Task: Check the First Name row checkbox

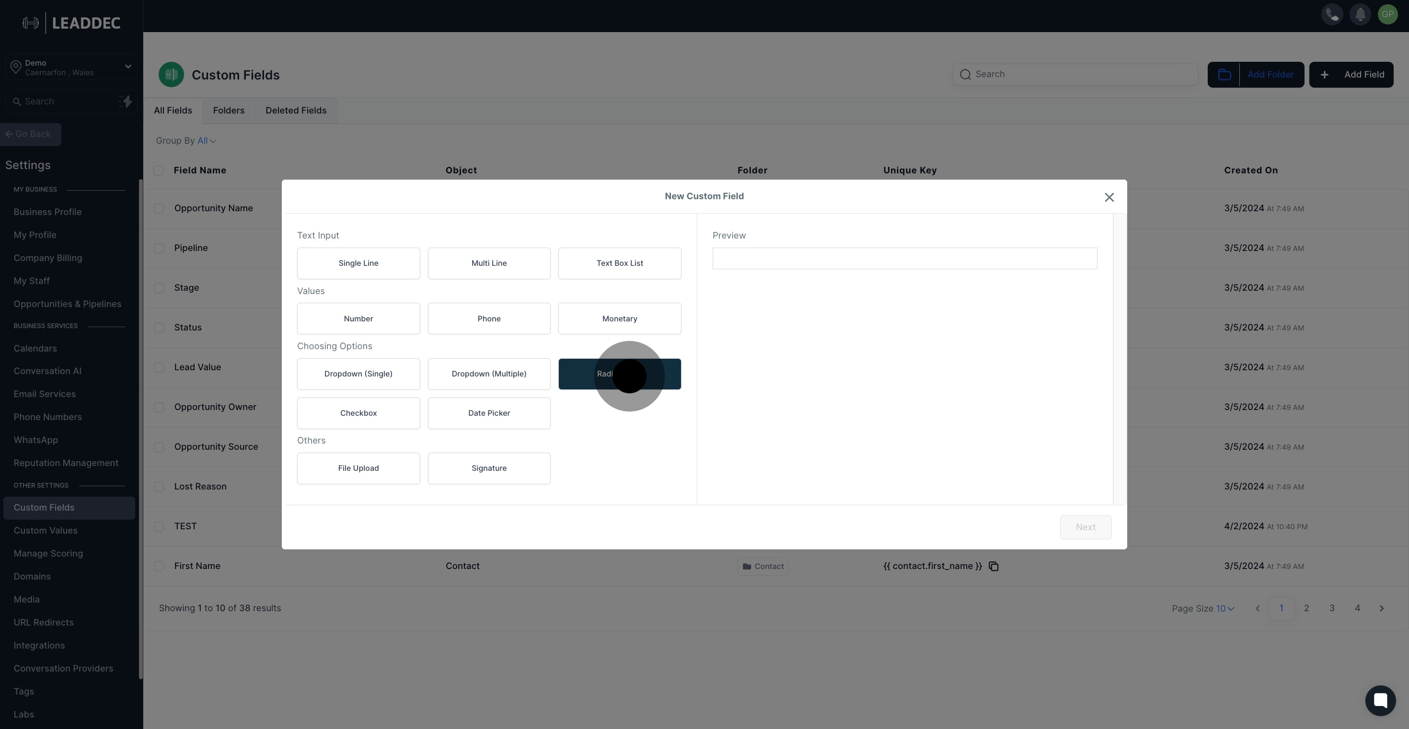Action: click(159, 566)
